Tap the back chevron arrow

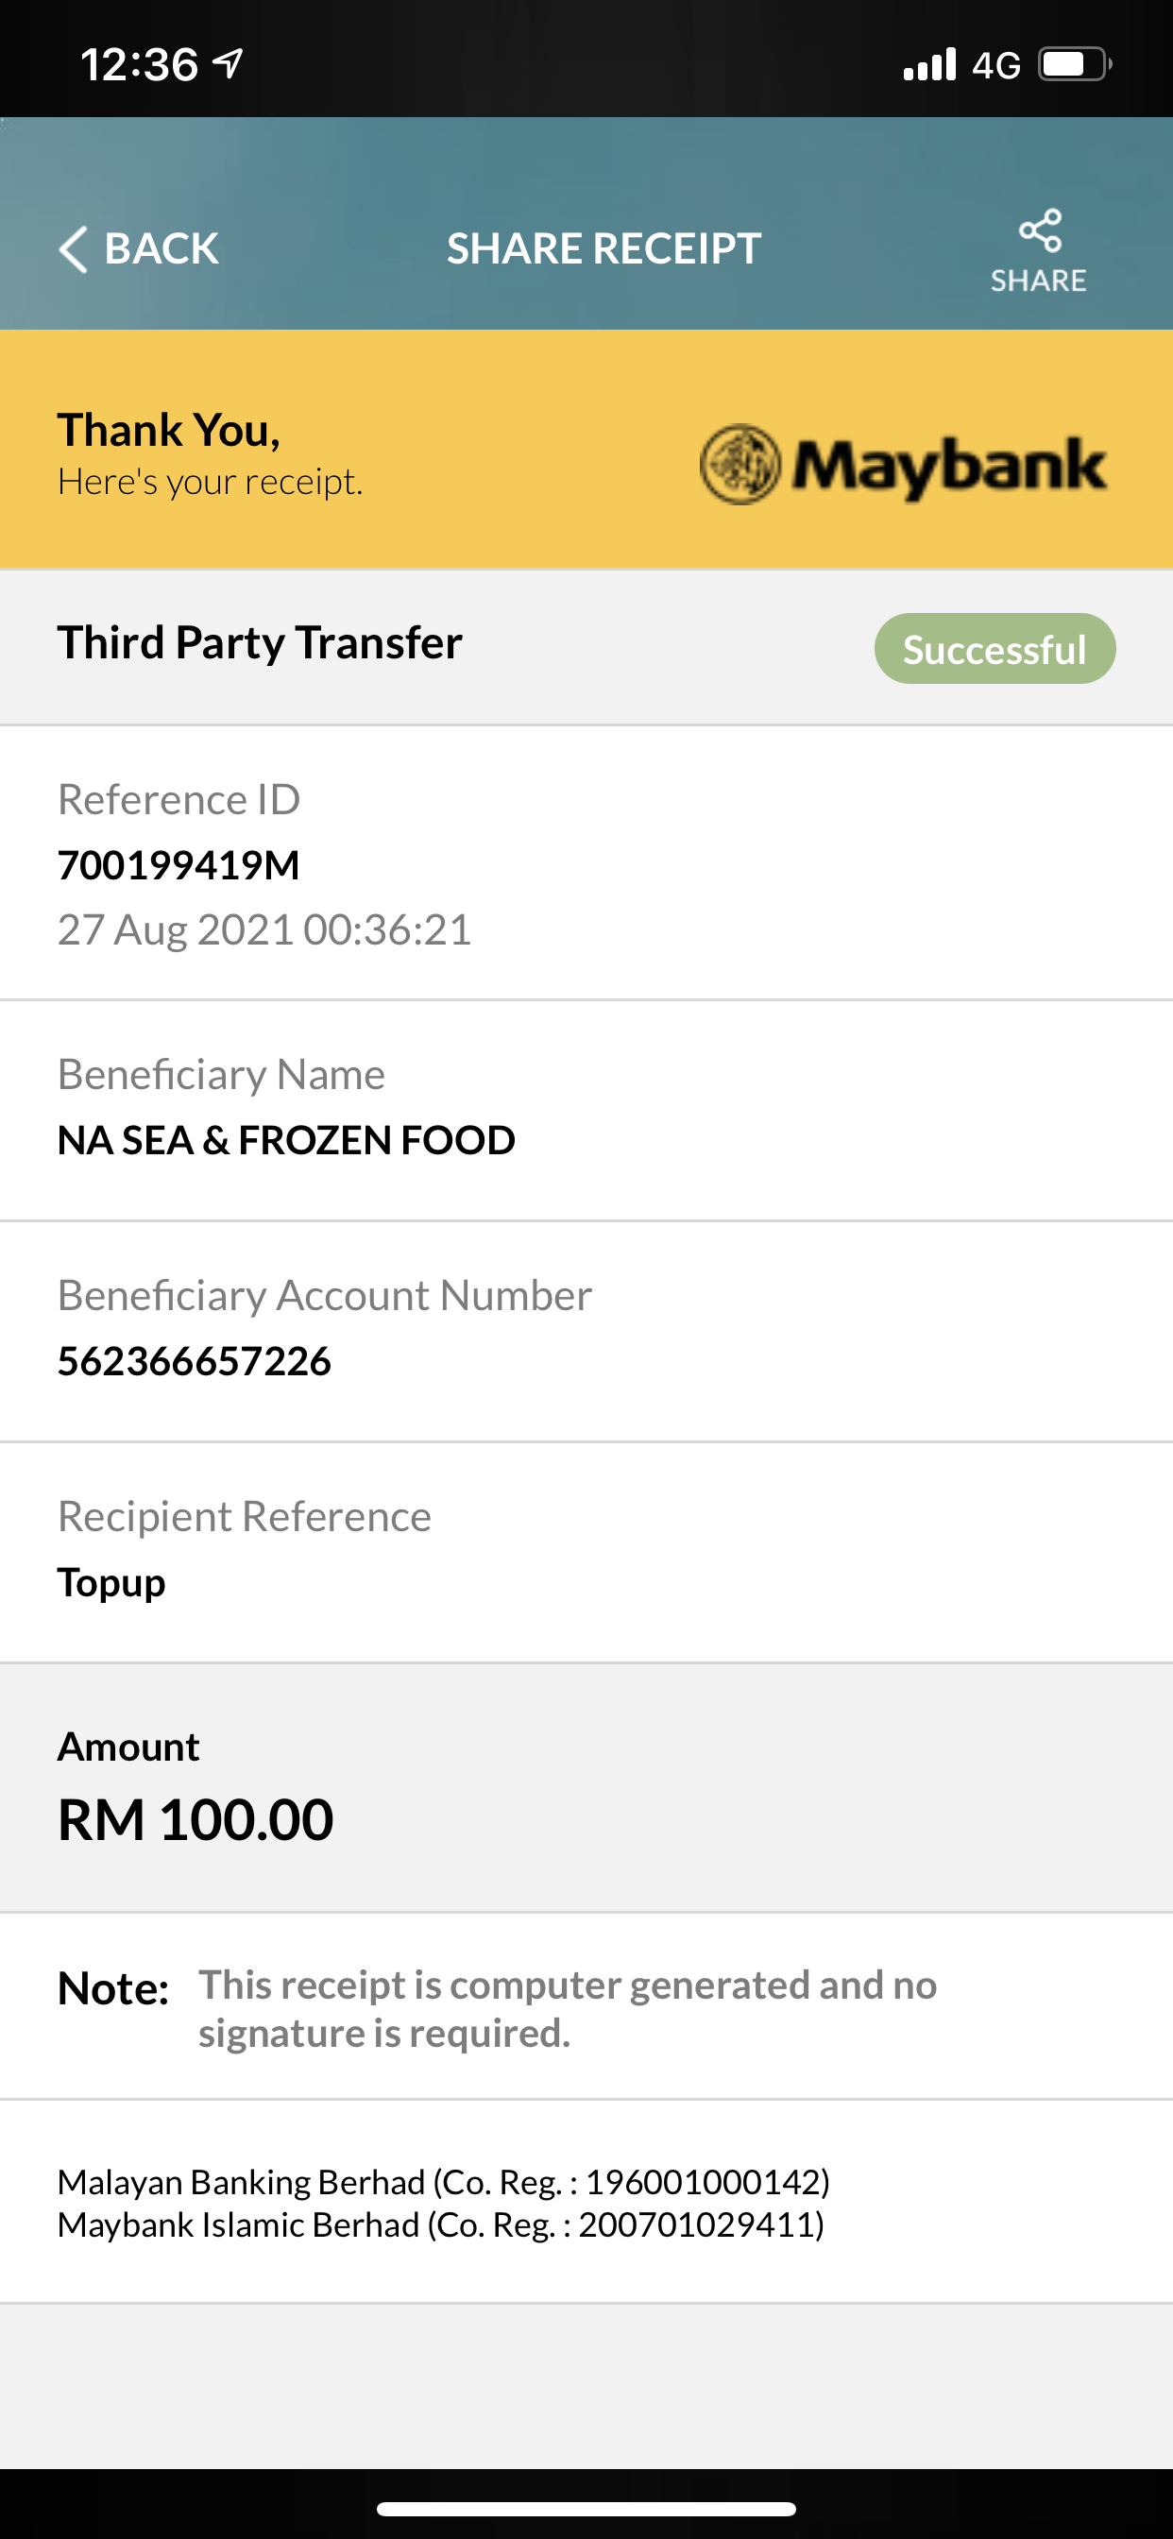tap(74, 249)
